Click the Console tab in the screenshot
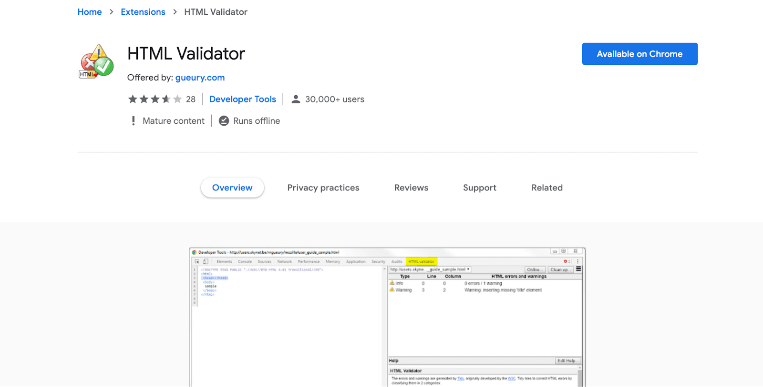Screen dimensions: 763x387 tap(245, 261)
